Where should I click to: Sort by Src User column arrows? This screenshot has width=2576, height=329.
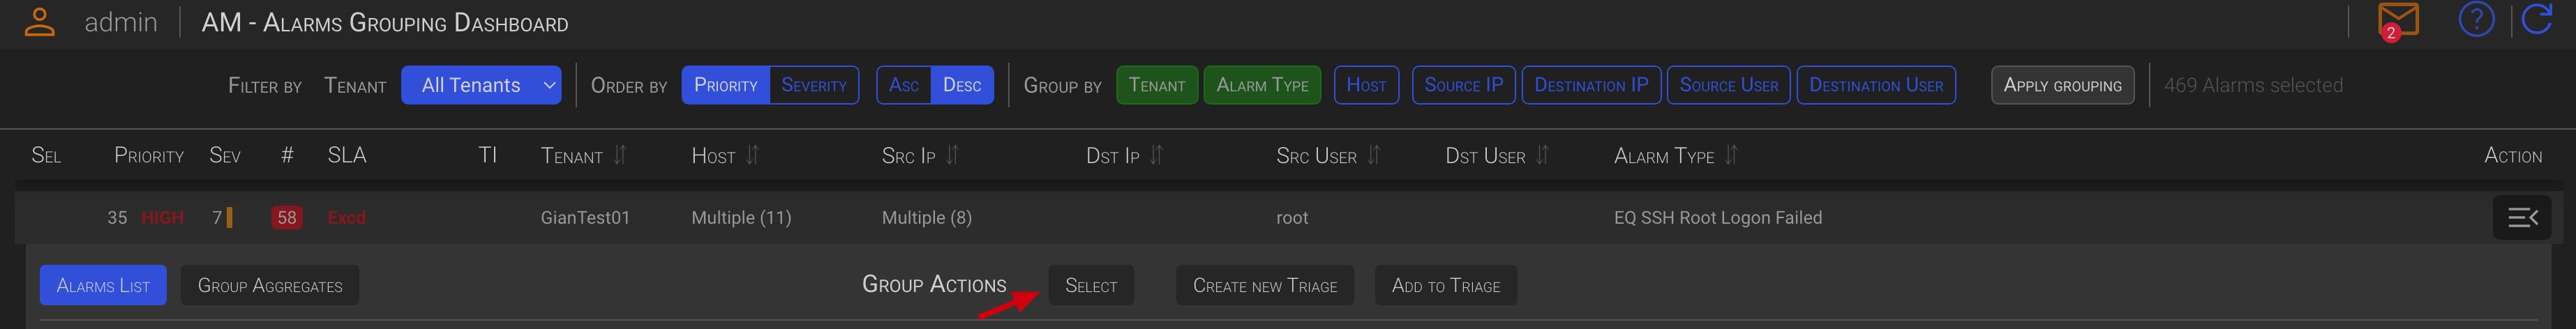[1374, 155]
